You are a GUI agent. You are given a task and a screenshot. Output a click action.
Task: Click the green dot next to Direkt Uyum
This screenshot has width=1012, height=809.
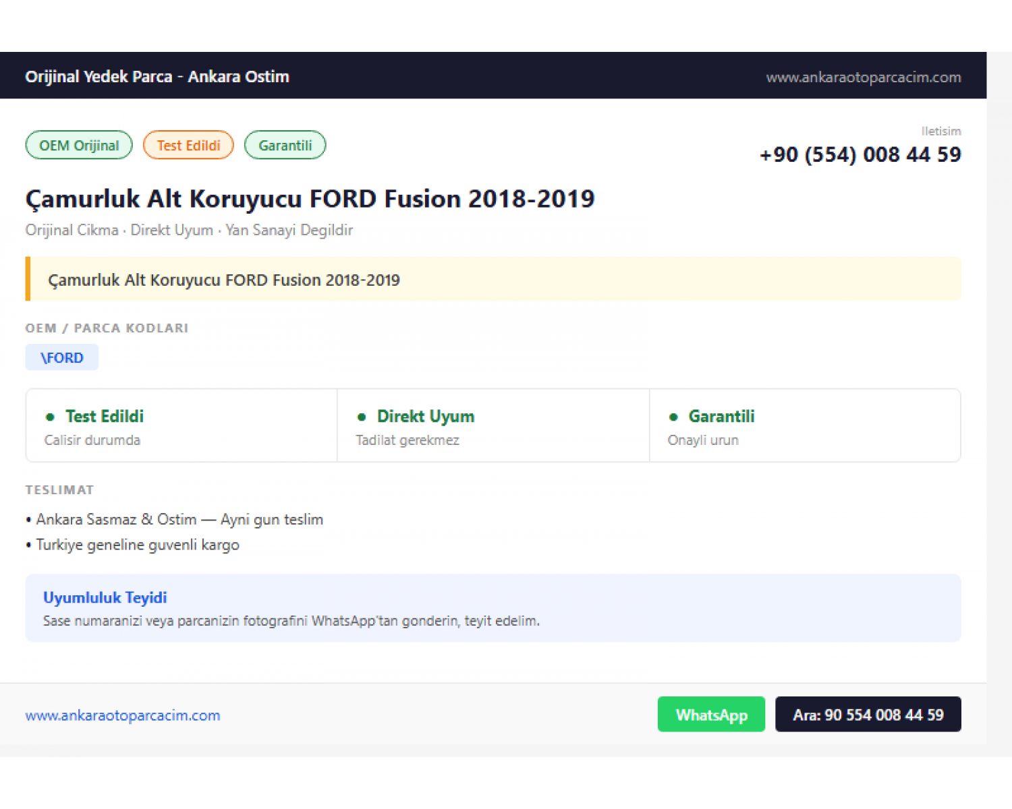click(x=362, y=417)
